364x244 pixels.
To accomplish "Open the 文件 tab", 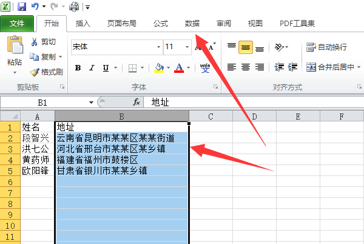I will coord(17,24).
